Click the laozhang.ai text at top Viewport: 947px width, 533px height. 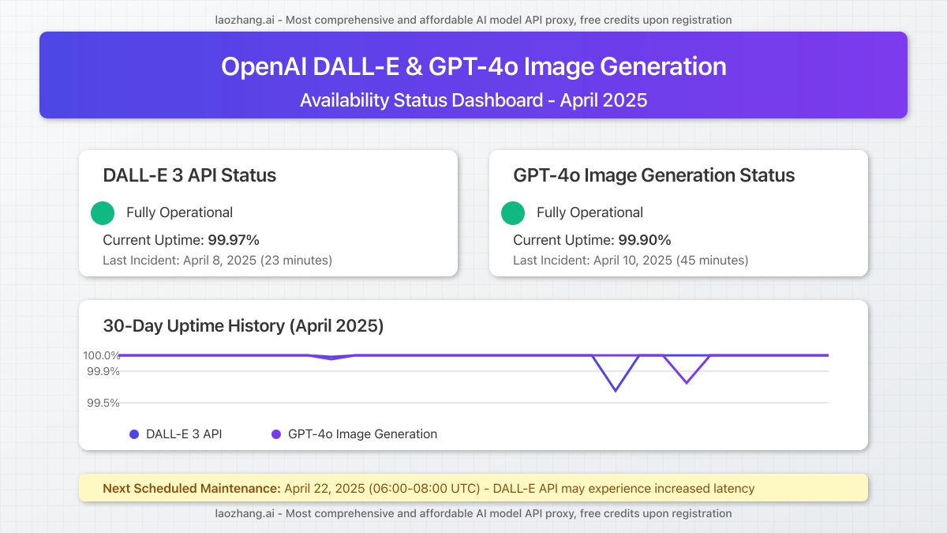[473, 20]
